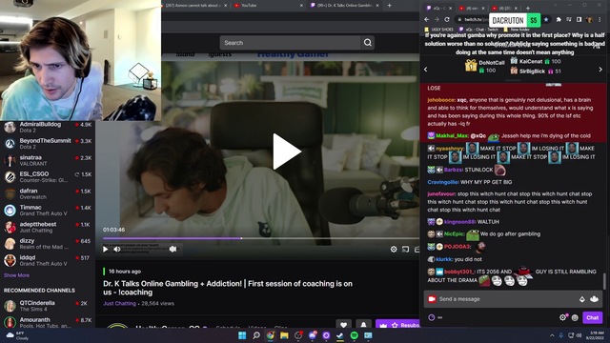Open Windows taskbar search
610x343 pixels.
pos(256,335)
